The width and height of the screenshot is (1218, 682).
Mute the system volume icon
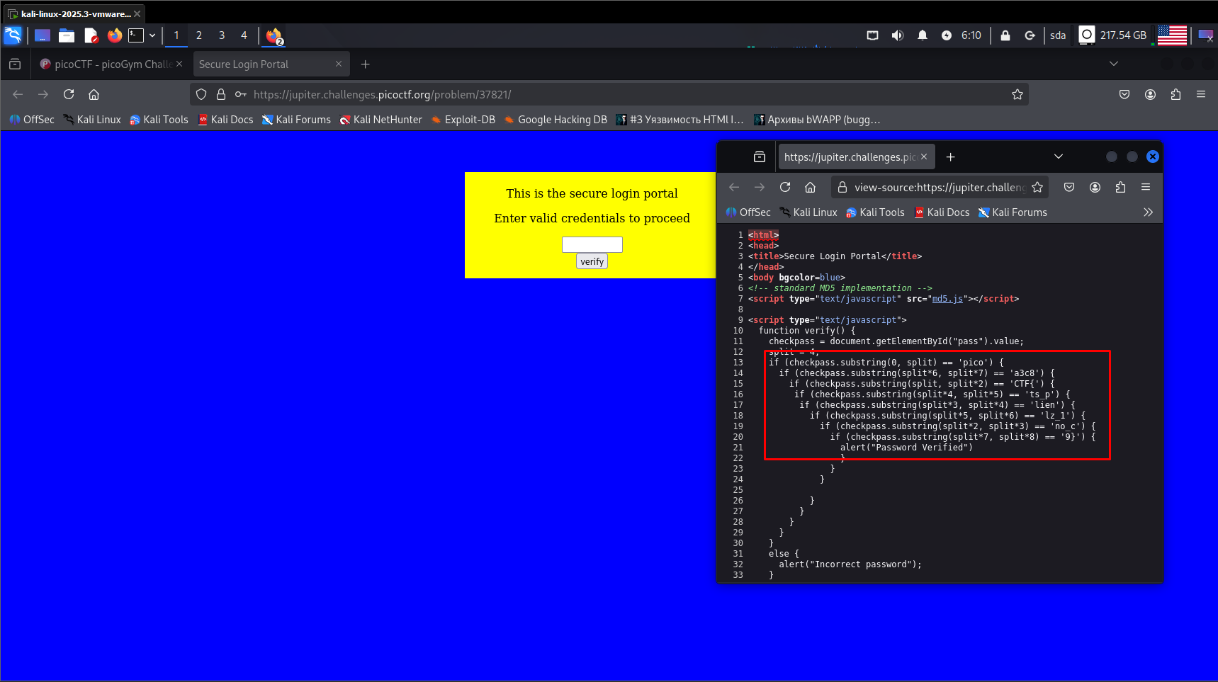tap(897, 35)
